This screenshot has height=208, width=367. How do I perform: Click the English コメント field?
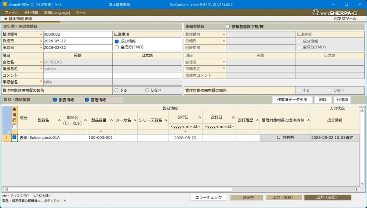click(78, 75)
